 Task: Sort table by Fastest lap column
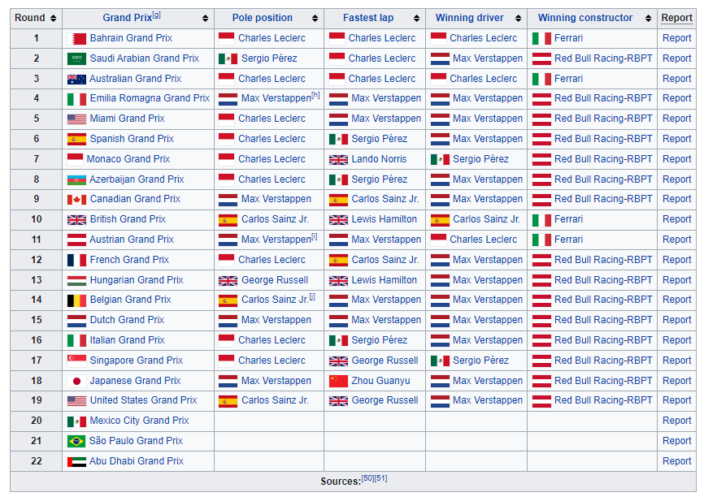click(x=417, y=19)
